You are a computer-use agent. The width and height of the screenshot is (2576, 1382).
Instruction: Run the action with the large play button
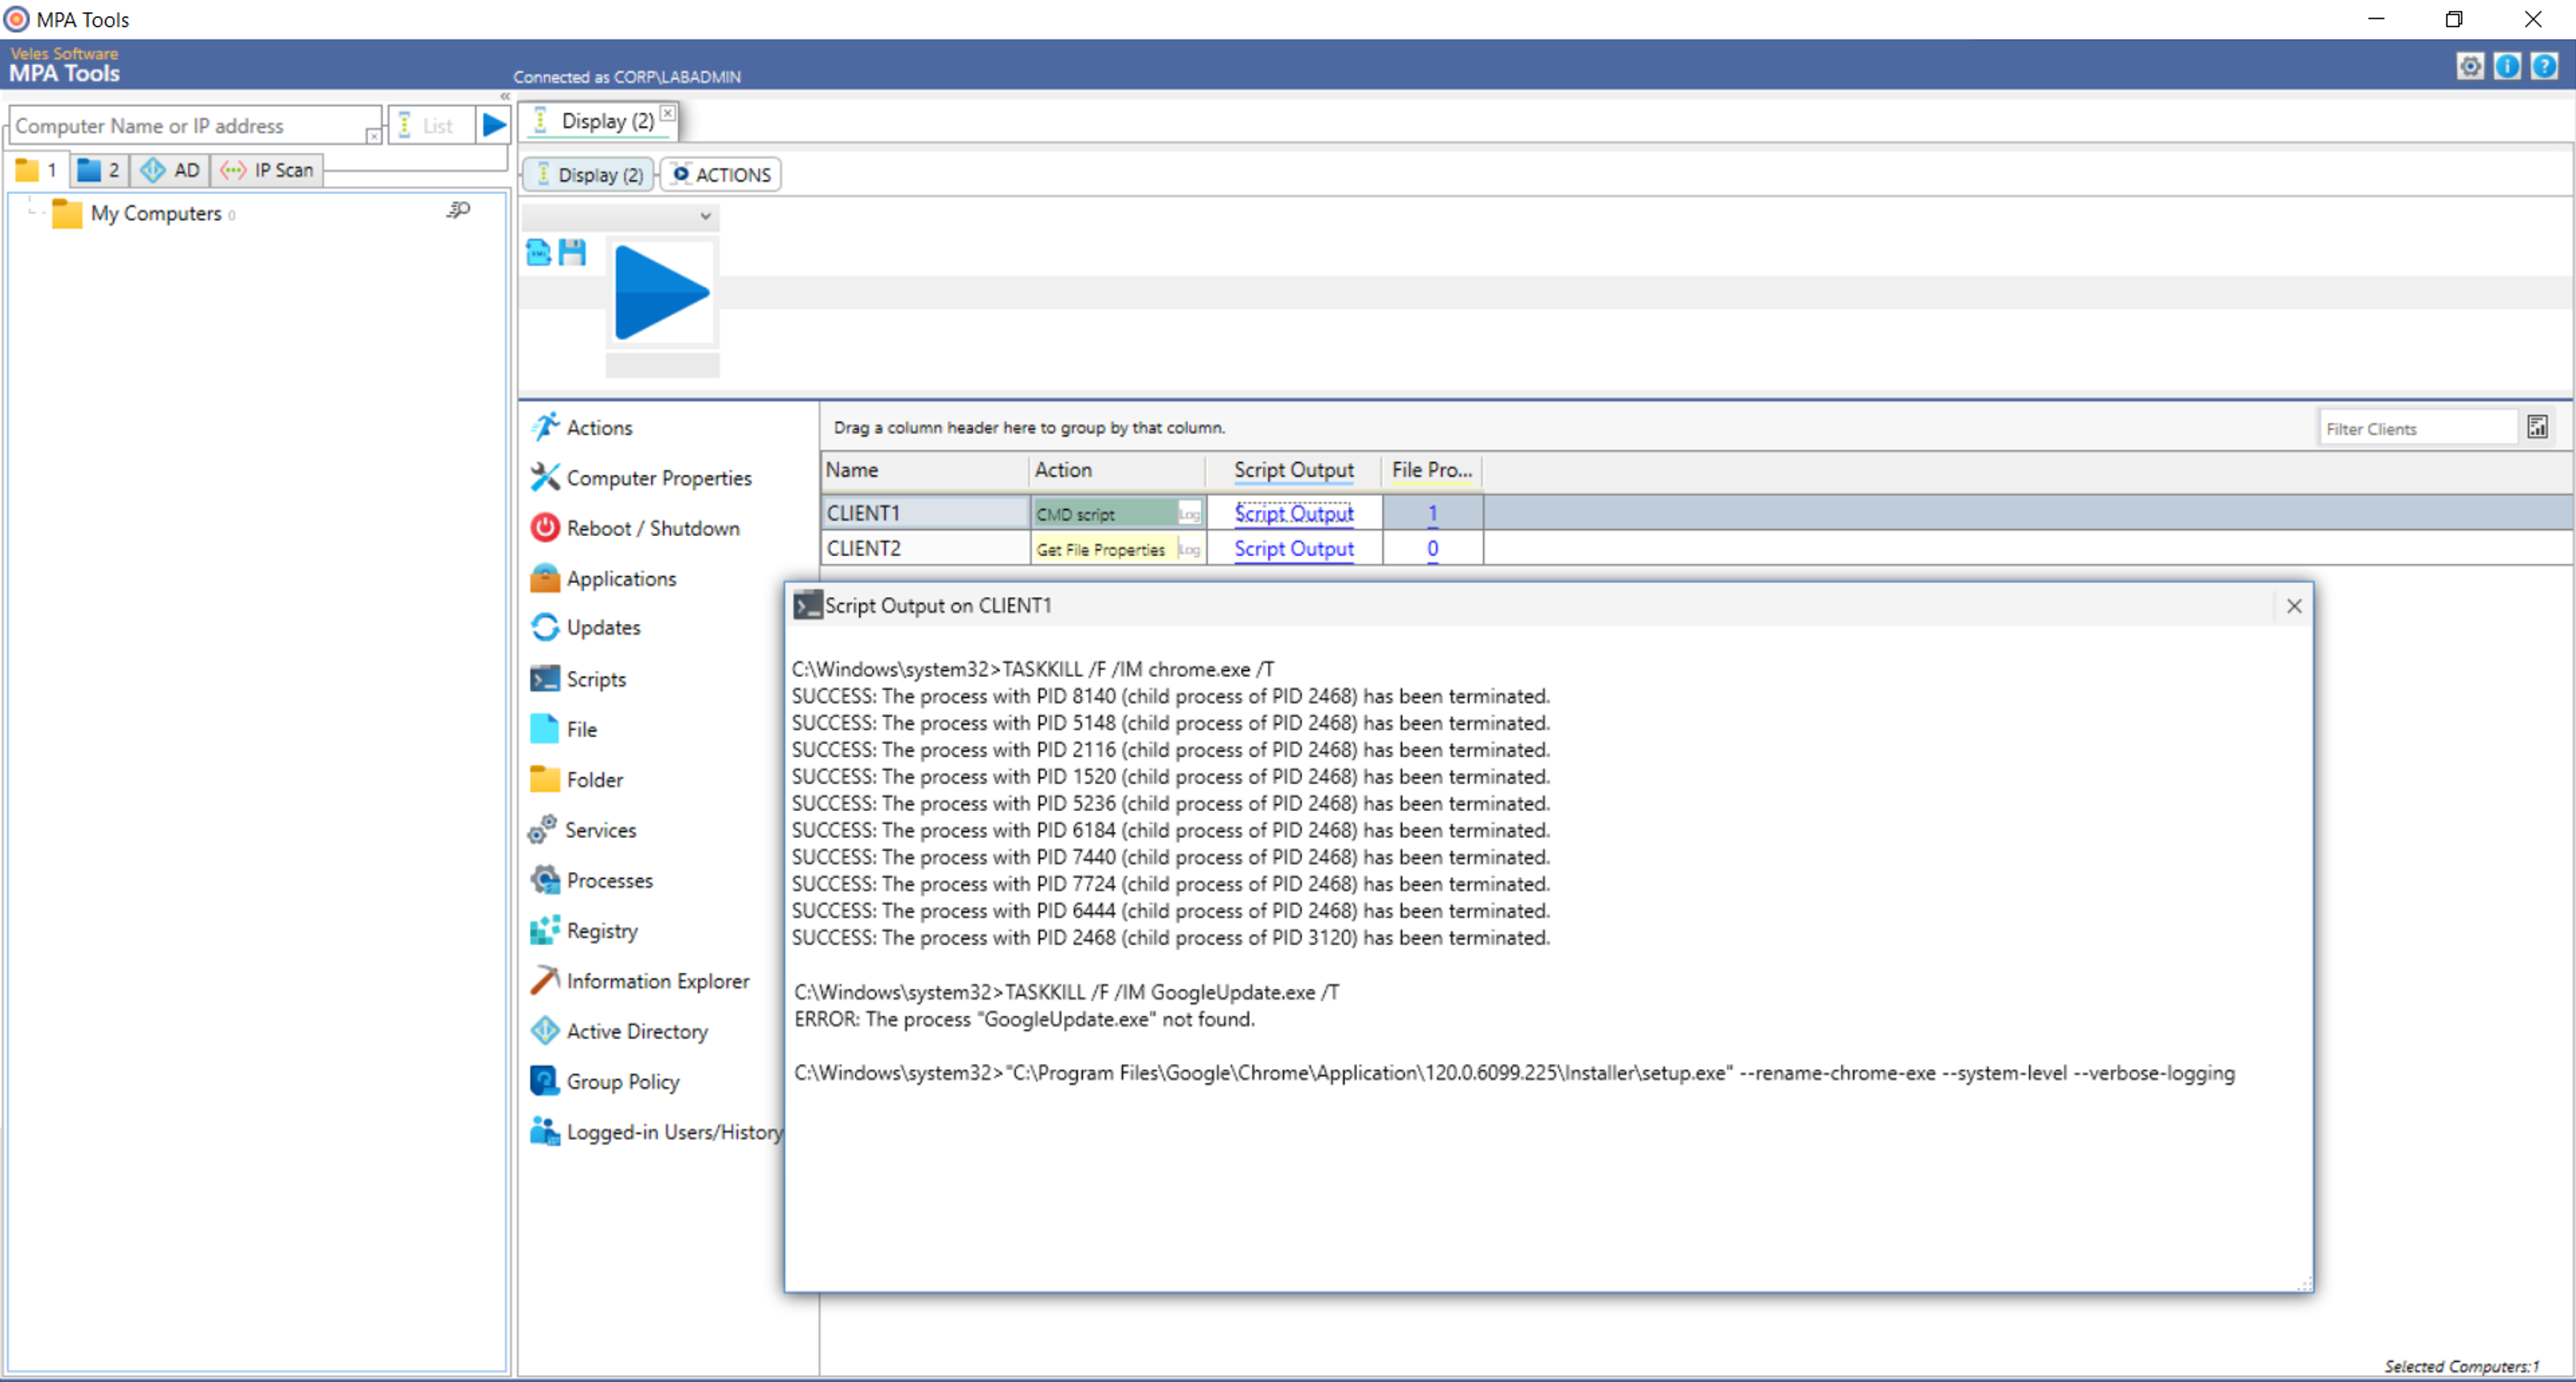tap(662, 293)
